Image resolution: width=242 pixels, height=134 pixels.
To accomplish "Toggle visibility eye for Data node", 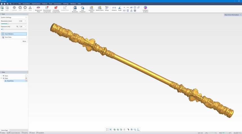I will 26,78.
